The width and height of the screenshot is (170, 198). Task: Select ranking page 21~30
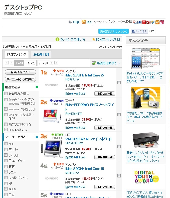[x=43, y=63]
